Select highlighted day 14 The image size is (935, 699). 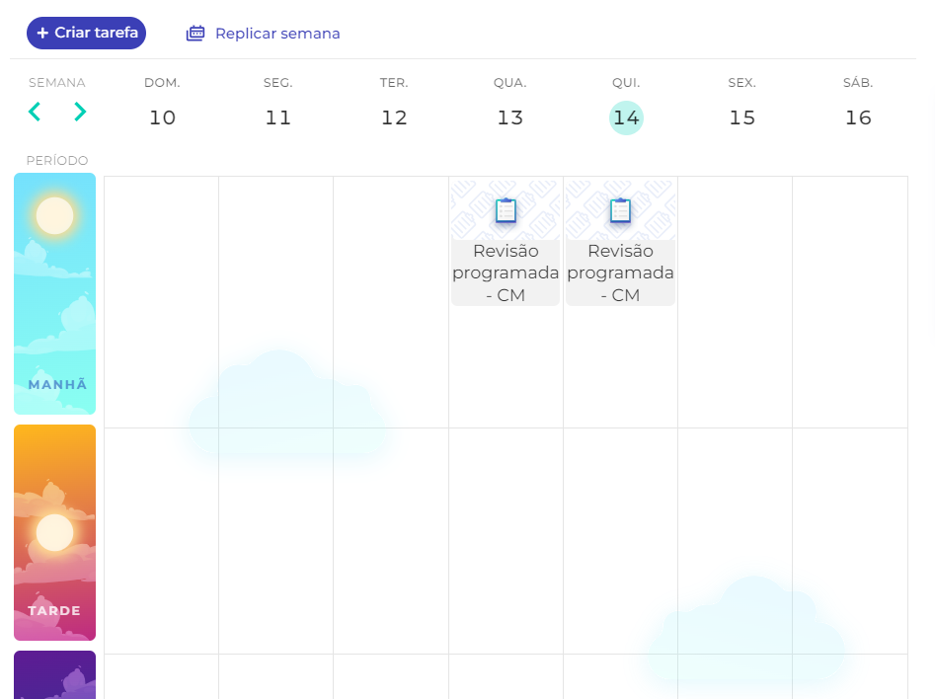pos(626,117)
